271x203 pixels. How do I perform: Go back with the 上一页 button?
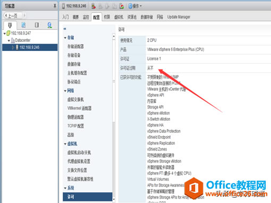coord(13,16)
